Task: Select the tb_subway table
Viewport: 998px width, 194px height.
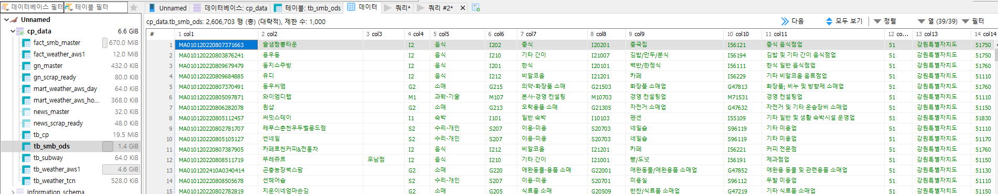Action: pyautogui.click(x=48, y=158)
